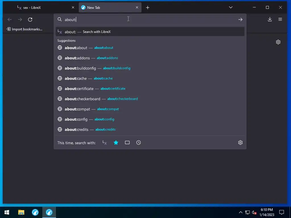Image resolution: width=291 pixels, height=218 pixels.
Task: Search open tabs with tab icon
Action: pos(127,142)
